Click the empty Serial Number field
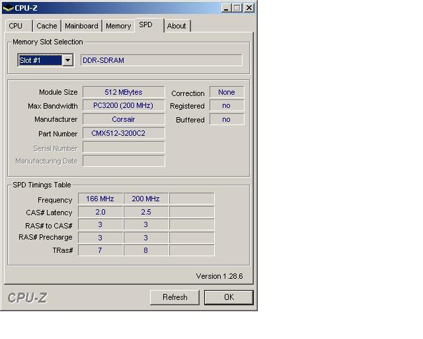Image resolution: width=423 pixels, height=339 pixels. click(x=124, y=147)
